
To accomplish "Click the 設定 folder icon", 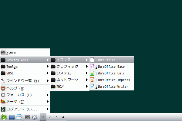I will (x=53, y=87).
